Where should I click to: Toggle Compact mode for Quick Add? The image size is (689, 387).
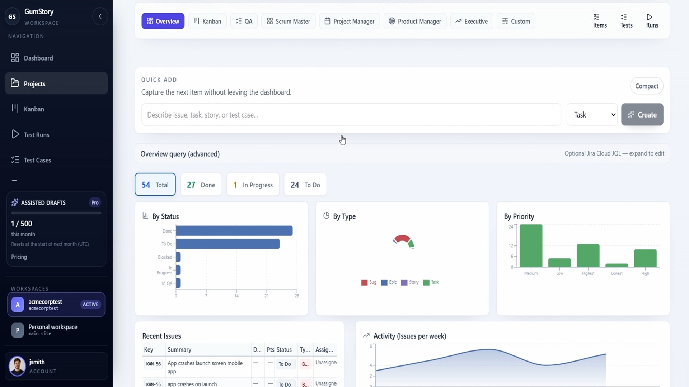tap(647, 86)
